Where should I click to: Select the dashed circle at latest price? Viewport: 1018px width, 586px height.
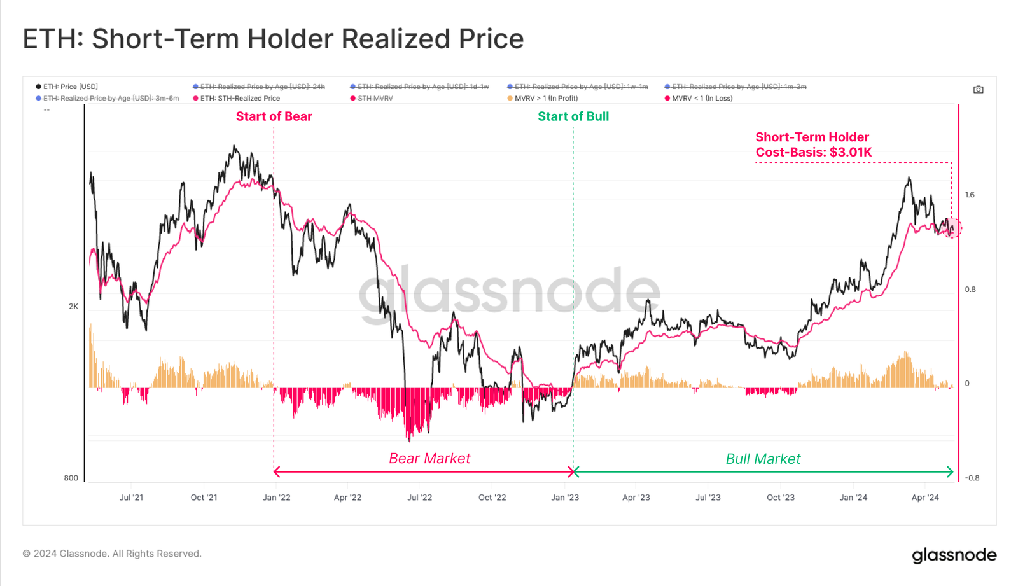(x=952, y=228)
